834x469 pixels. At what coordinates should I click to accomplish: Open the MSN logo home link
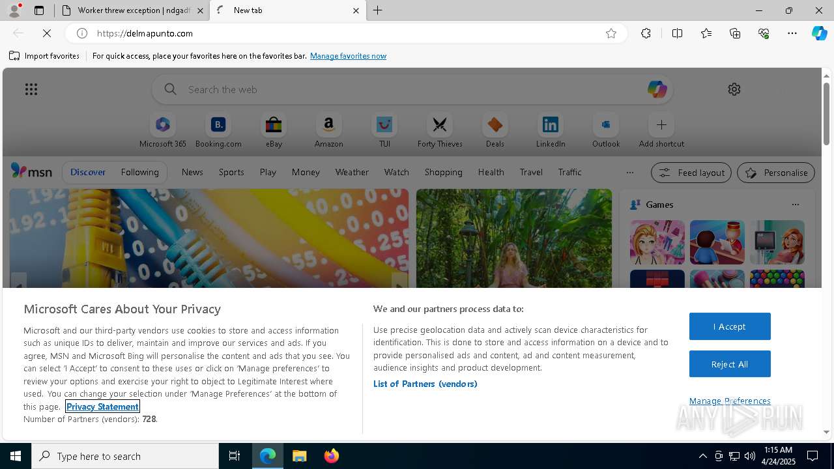click(x=31, y=171)
